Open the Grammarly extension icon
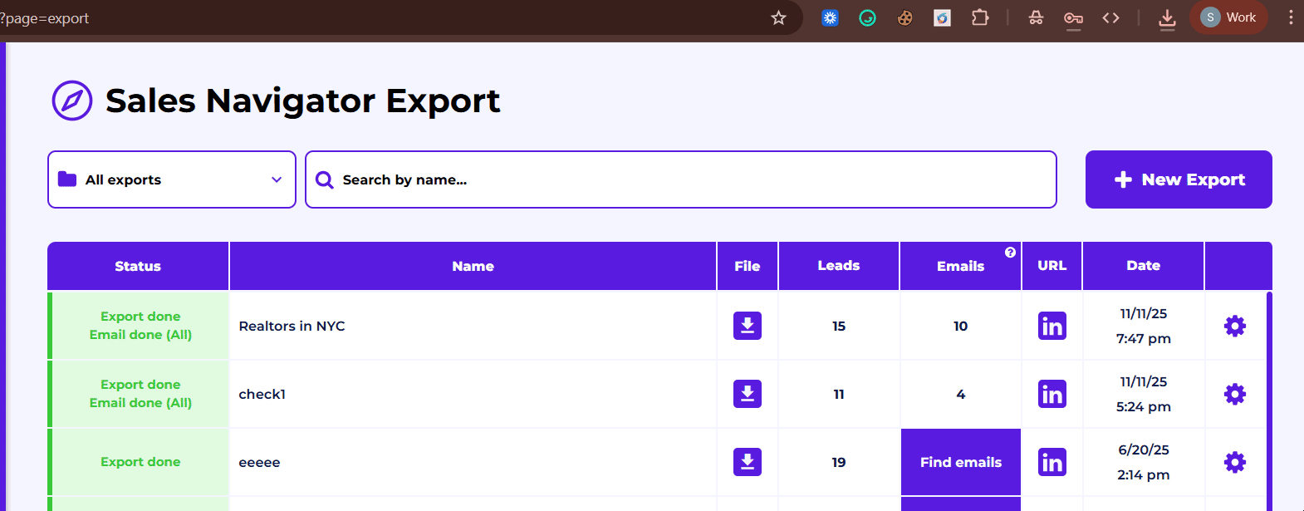Viewport: 1304px width, 511px height. tap(867, 17)
